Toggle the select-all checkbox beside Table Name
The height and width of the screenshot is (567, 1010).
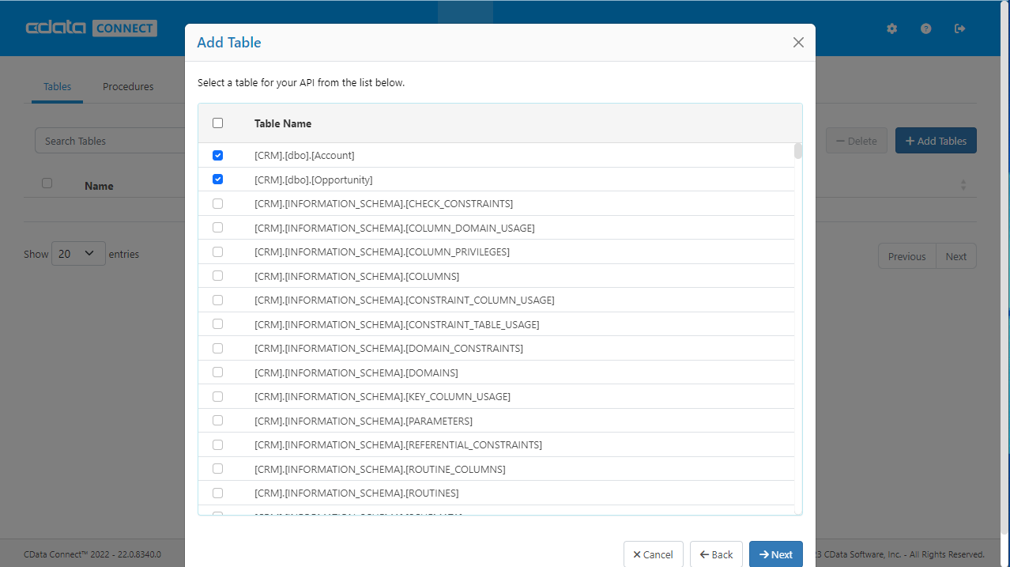click(x=218, y=123)
